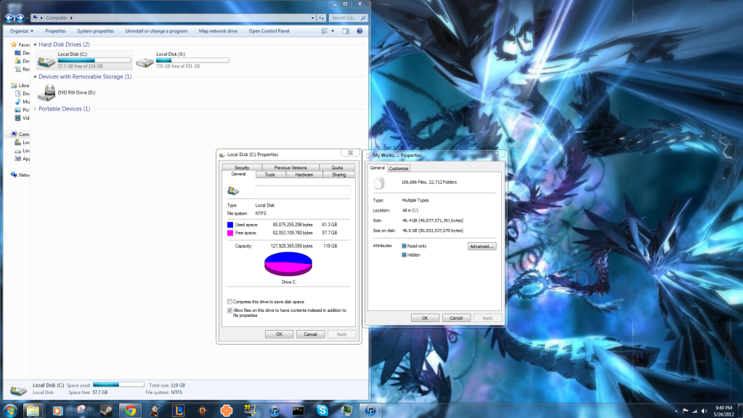The width and height of the screenshot is (743, 418).
Task: Click OK in Local Disk (C:) Properties
Action: [x=279, y=334]
